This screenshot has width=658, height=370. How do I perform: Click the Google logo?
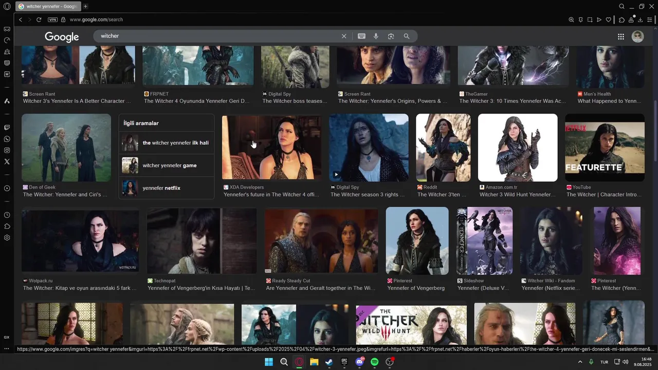(x=62, y=36)
